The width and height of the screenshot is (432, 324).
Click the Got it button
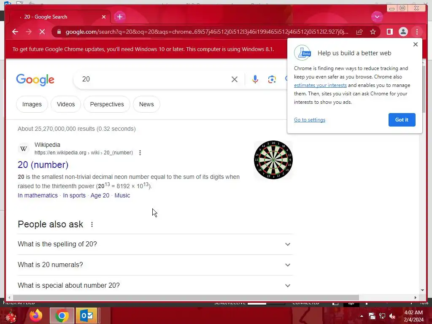click(x=402, y=120)
